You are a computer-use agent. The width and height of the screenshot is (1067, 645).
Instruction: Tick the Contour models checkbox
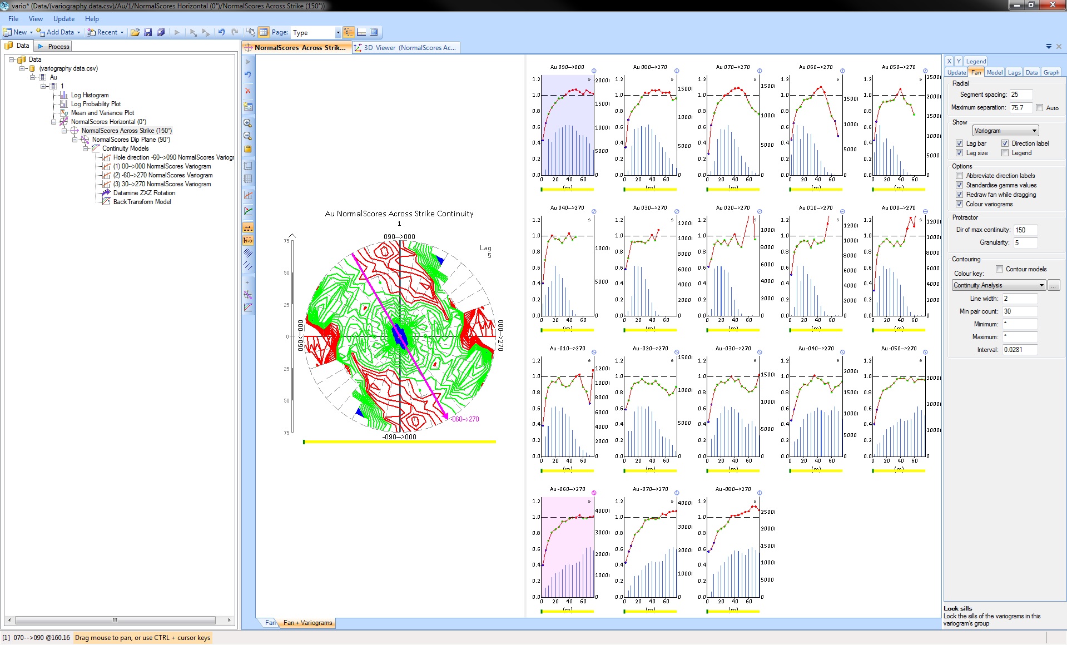point(999,269)
